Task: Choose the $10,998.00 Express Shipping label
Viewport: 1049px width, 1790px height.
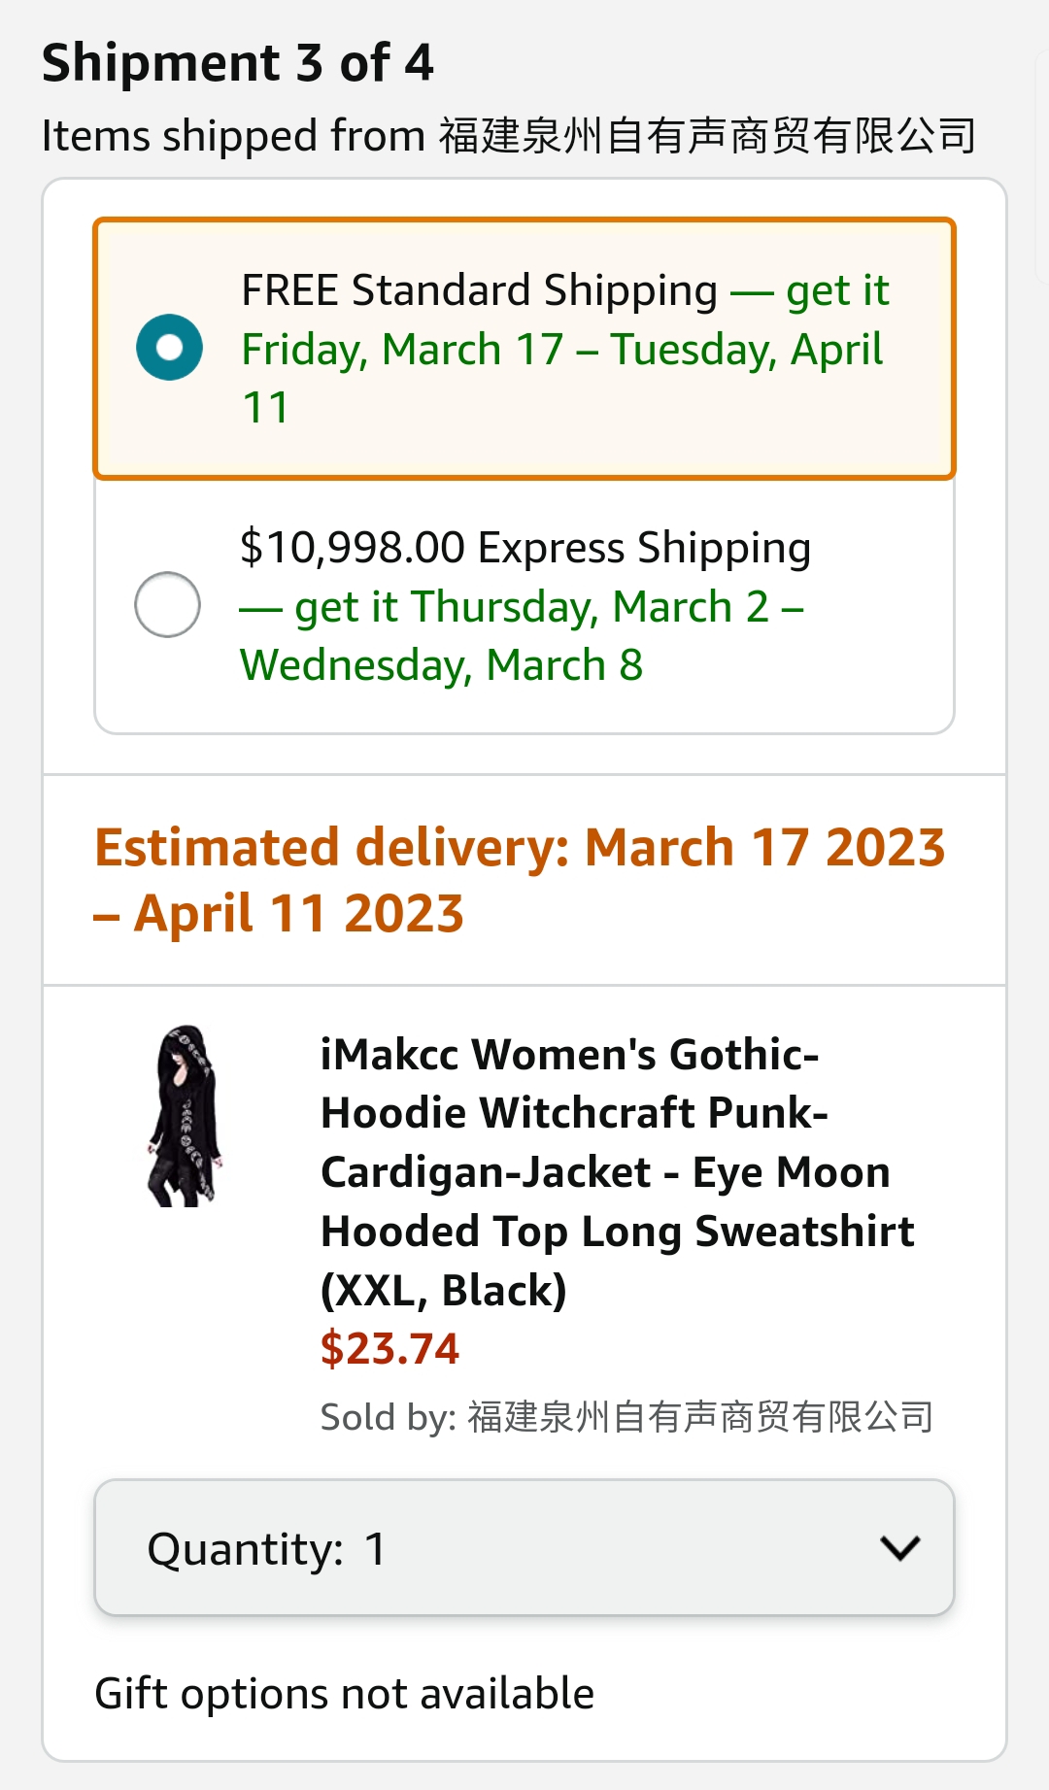Action: point(524,548)
